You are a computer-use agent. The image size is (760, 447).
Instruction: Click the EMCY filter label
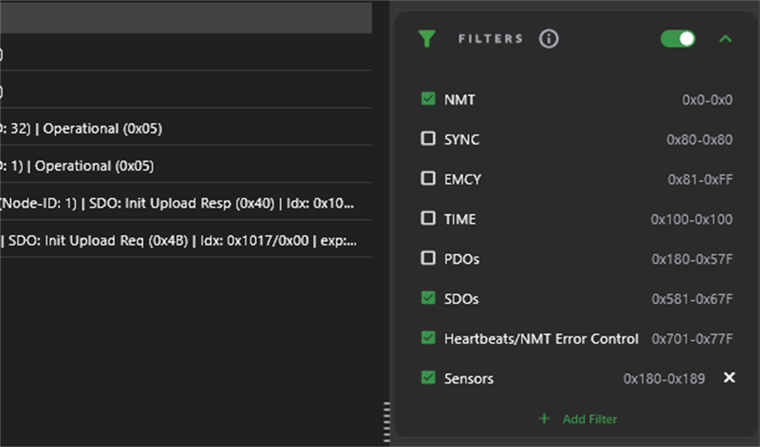tap(463, 179)
